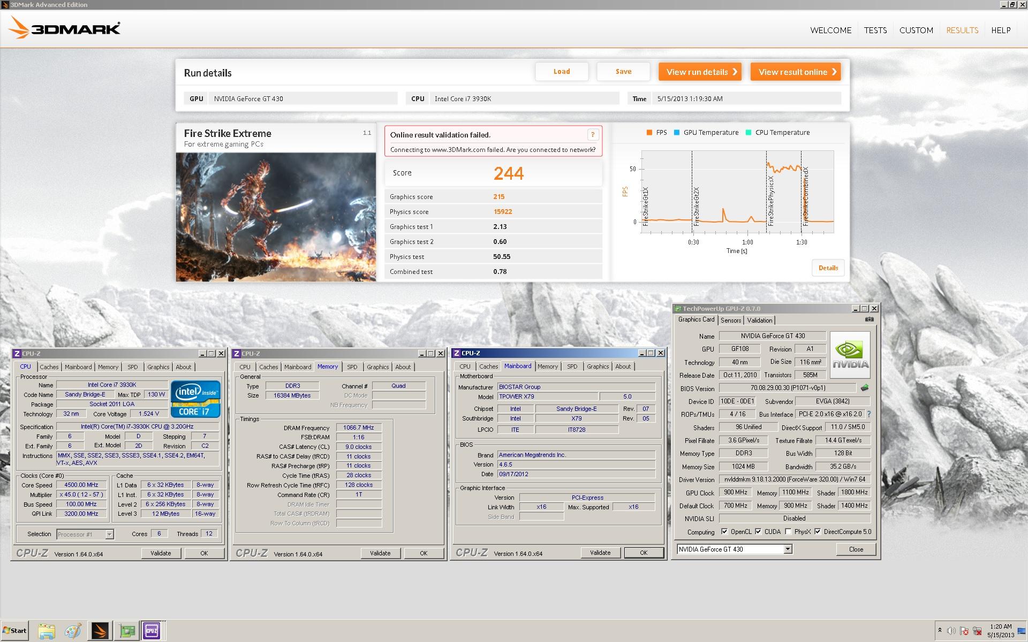The height and width of the screenshot is (642, 1028).
Task: Click the title bar icon of CPU-Z Memory window
Action: (237, 354)
